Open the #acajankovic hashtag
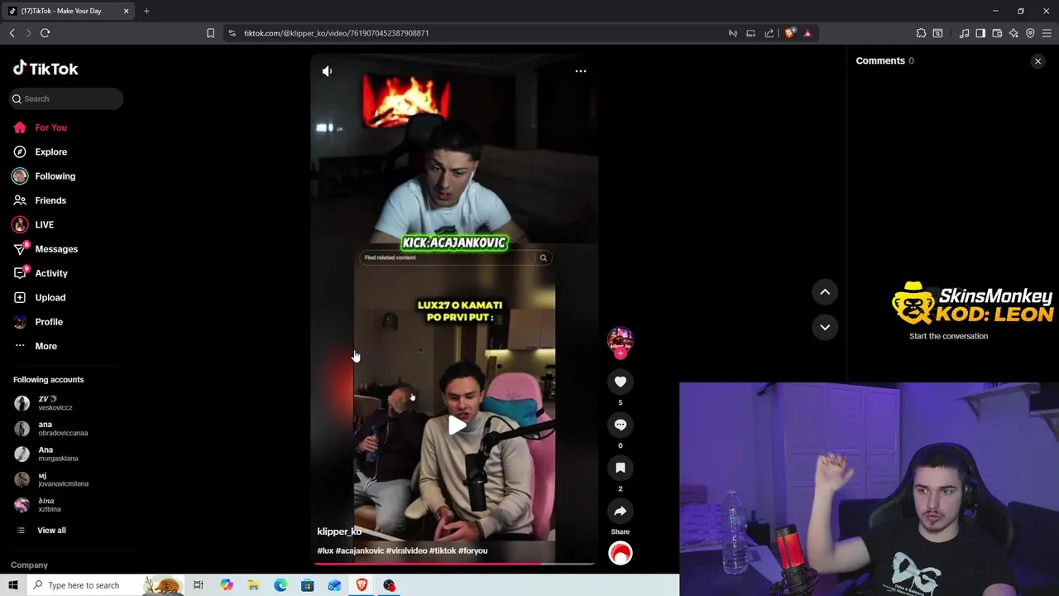1059x596 pixels. click(360, 550)
